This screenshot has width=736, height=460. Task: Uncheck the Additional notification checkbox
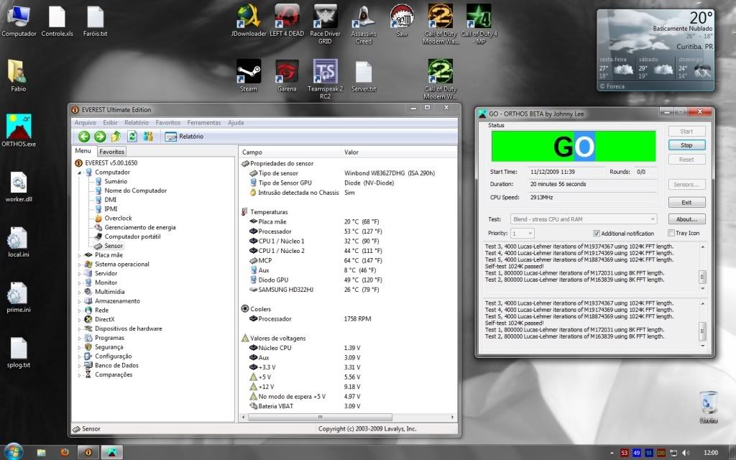pos(597,234)
